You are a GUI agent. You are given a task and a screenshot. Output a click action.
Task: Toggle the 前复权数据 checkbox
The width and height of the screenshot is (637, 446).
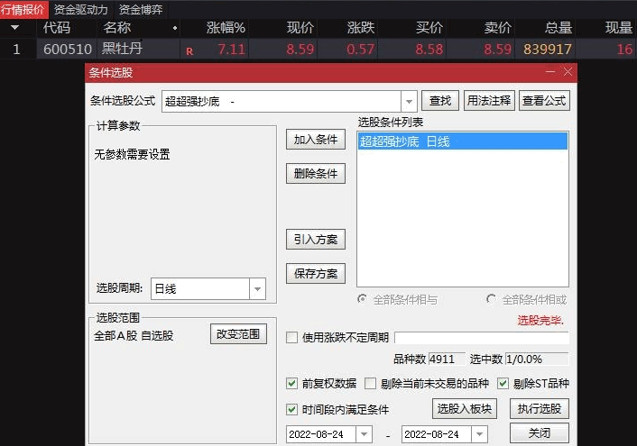291,383
